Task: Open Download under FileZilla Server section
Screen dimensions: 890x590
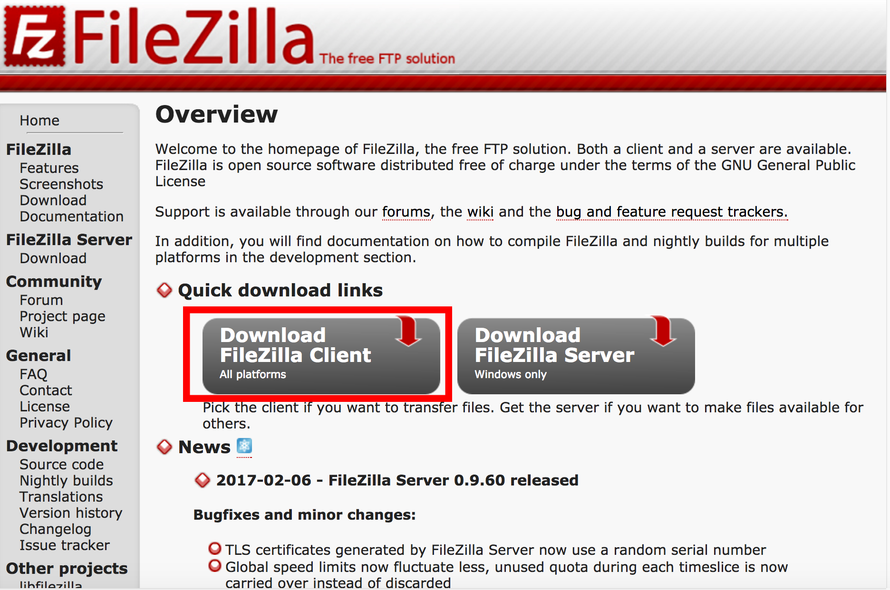Action: point(53,258)
